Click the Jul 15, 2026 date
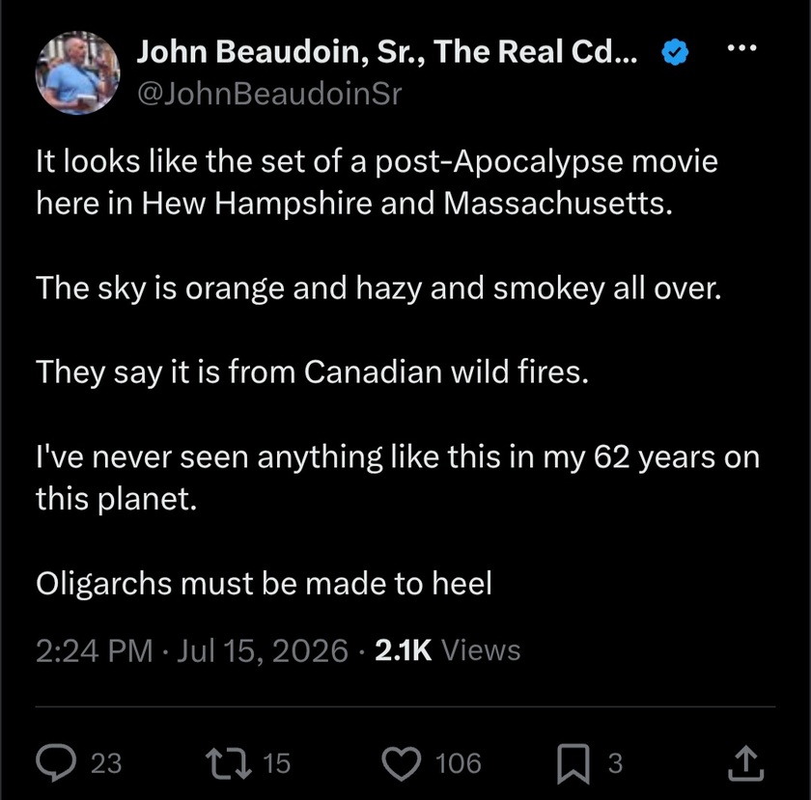The width and height of the screenshot is (811, 800). [263, 650]
